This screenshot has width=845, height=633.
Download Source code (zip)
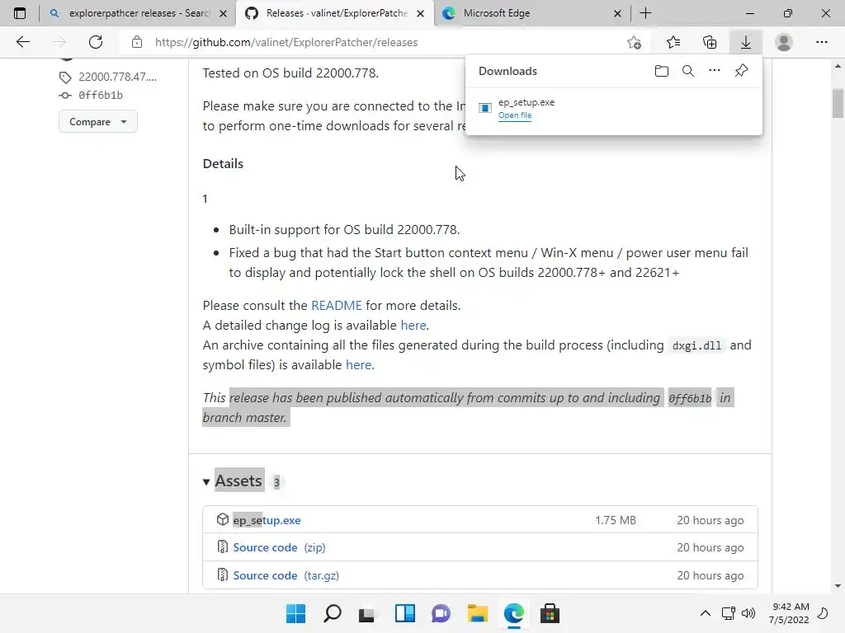pyautogui.click(x=279, y=547)
